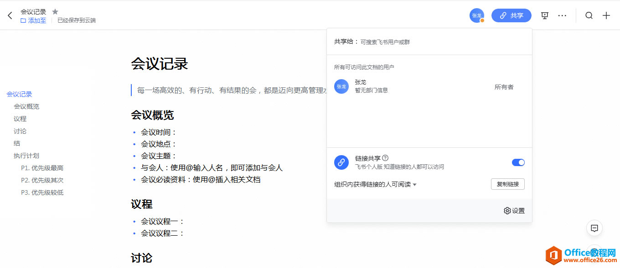The height and width of the screenshot is (268, 620).
Task: Go back using the left arrow icon
Action: click(x=10, y=15)
